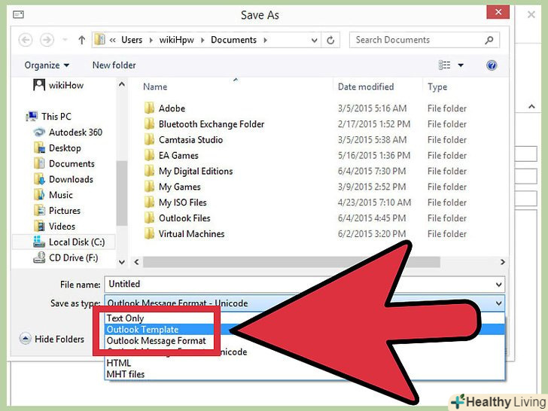Sort by the Type column header
Image resolution: width=548 pixels, height=411 pixels.
pos(437,87)
